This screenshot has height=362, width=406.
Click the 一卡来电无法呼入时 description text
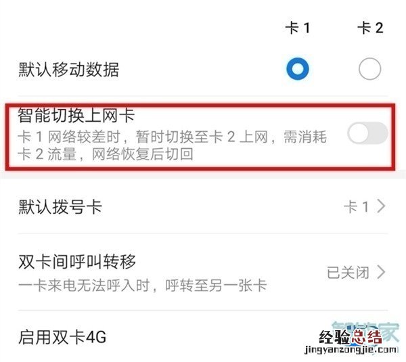142,286
